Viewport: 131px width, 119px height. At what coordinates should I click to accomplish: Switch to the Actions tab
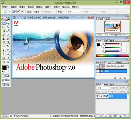[x=110, y=62]
